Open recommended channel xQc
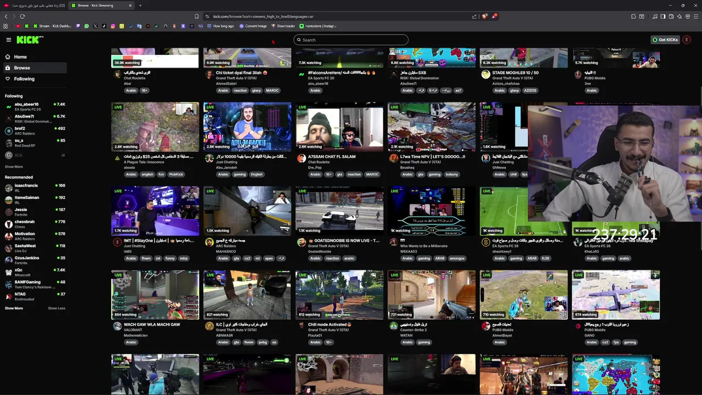 tap(34, 272)
